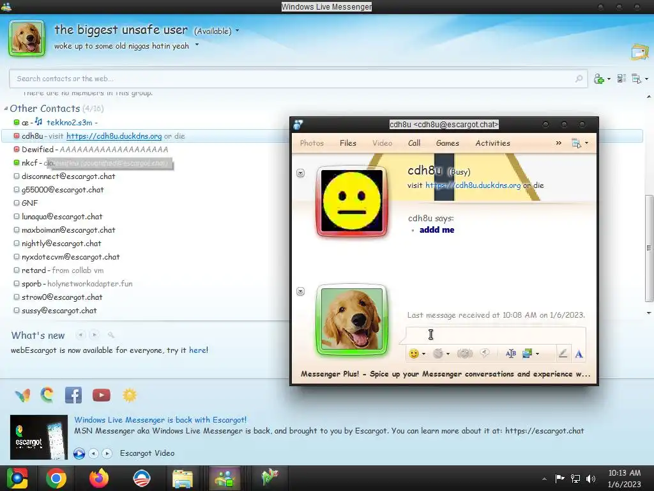Open the Obama logo app on taskbar

[141, 478]
